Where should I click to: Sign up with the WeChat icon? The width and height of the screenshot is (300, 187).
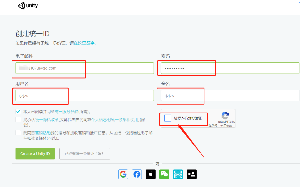pos(164,174)
